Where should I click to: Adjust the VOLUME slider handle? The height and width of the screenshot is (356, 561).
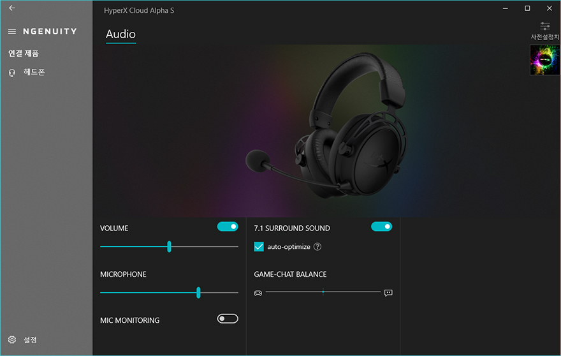coord(169,246)
